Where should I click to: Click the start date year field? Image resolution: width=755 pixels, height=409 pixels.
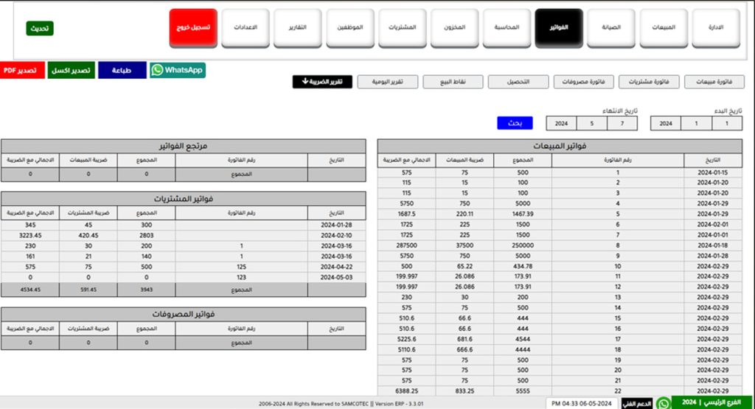666,123
